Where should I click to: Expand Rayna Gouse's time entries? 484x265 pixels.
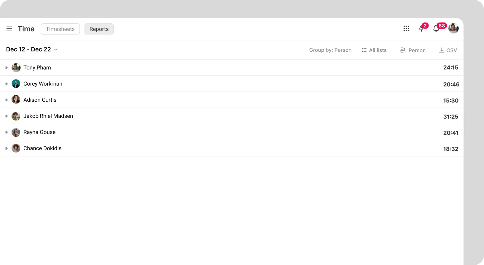pyautogui.click(x=7, y=132)
